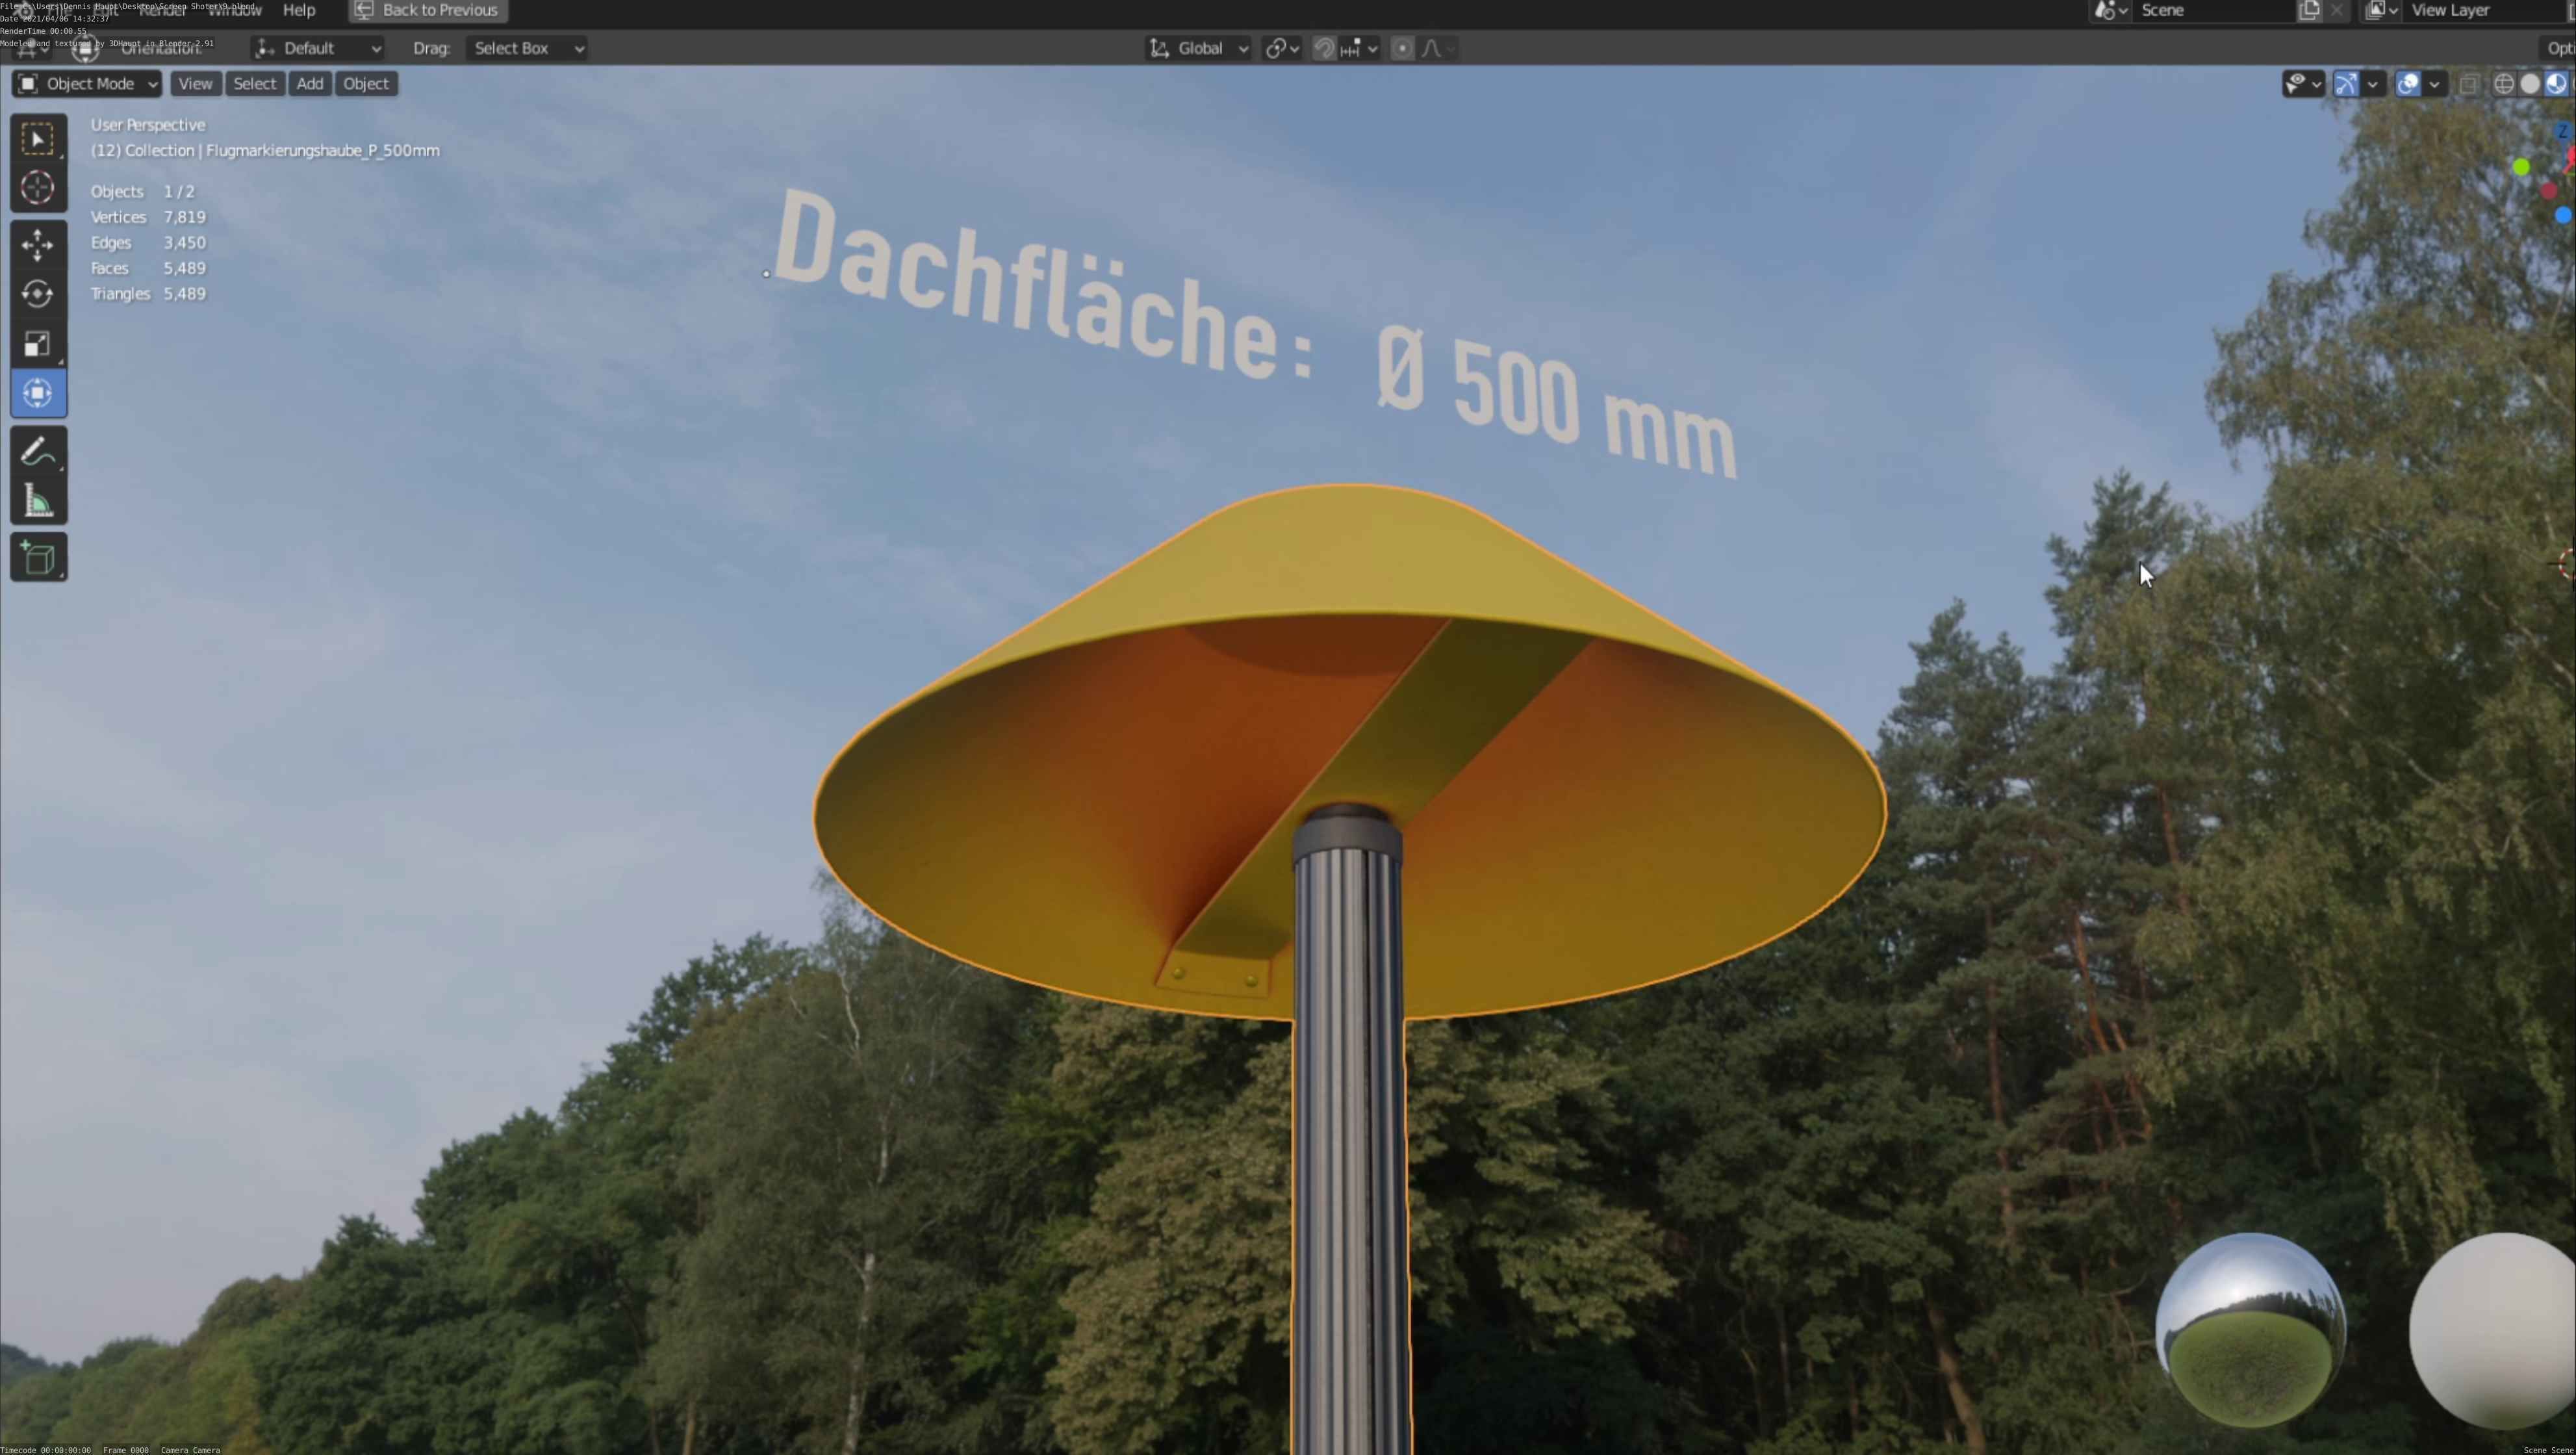2576x1455 pixels.
Task: Open the Add menu
Action: point(310,84)
